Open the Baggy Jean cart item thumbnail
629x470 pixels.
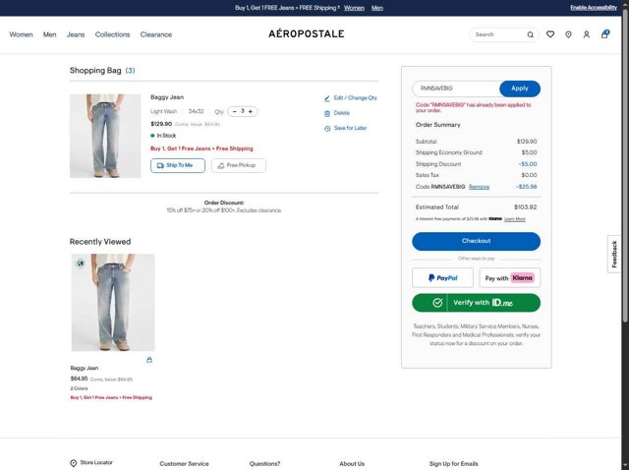tap(105, 136)
